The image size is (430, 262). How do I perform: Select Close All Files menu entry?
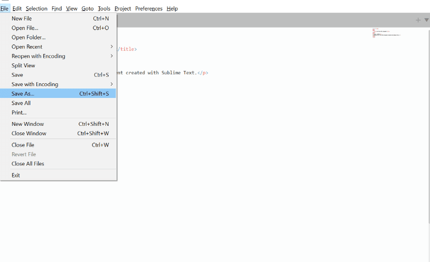(58, 164)
